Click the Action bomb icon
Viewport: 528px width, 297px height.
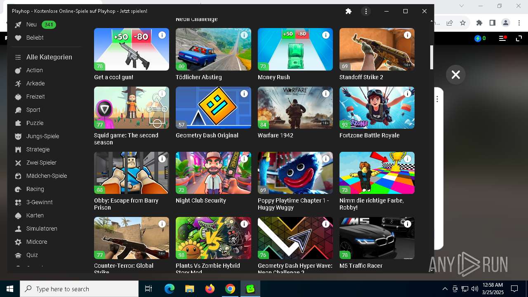(x=18, y=71)
